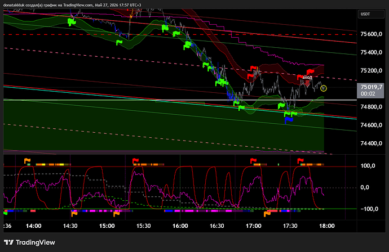Viewport: 389px width, 252px height.
Task: Click the dark red arrow marker under вход
Action: (x=307, y=83)
